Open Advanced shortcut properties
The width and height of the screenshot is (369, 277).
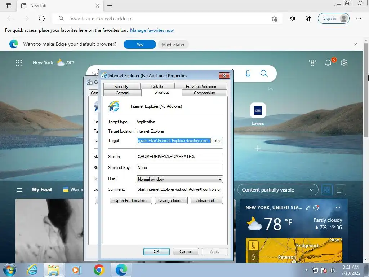206,201
